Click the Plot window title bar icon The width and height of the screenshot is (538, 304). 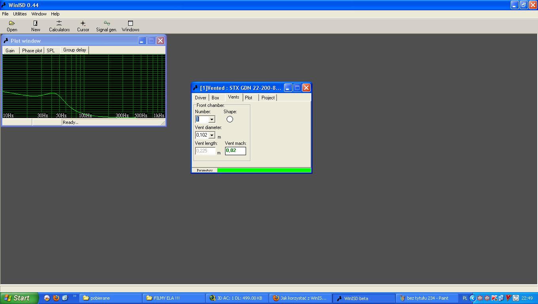(6, 41)
